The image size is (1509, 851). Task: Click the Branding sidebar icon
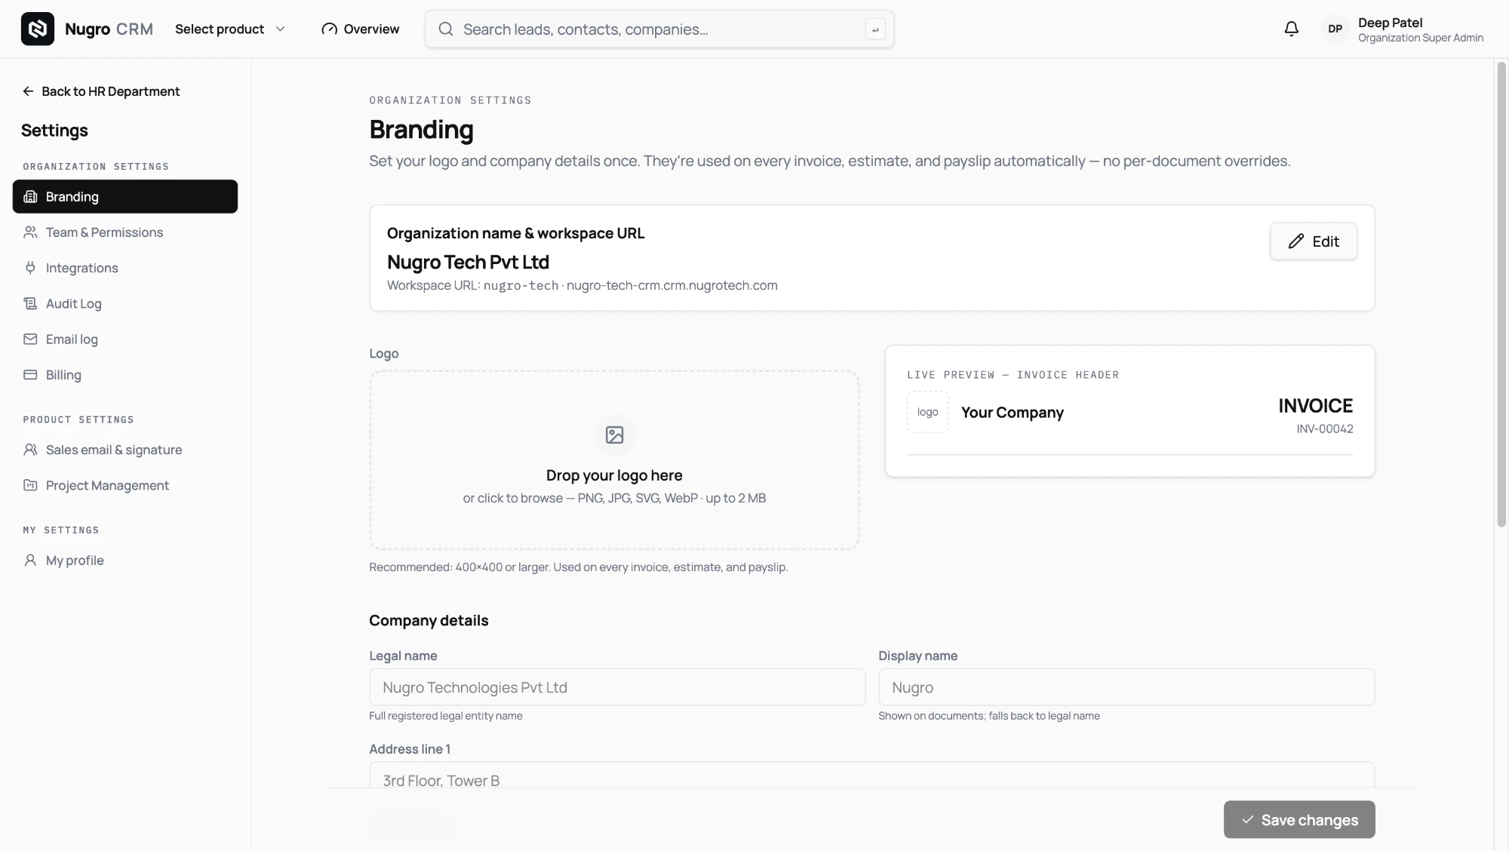[x=30, y=196]
